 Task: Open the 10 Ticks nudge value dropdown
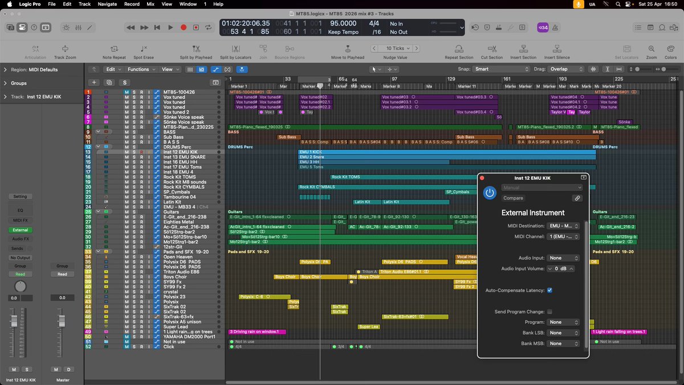(x=395, y=48)
